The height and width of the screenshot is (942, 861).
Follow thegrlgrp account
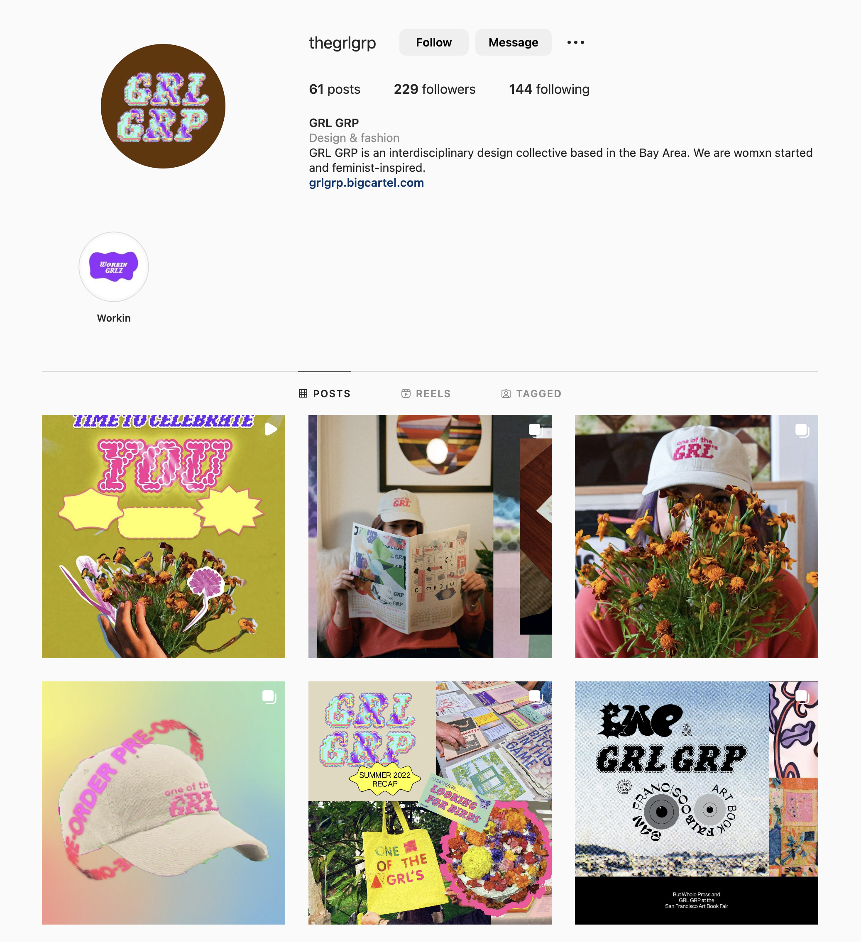(x=434, y=42)
